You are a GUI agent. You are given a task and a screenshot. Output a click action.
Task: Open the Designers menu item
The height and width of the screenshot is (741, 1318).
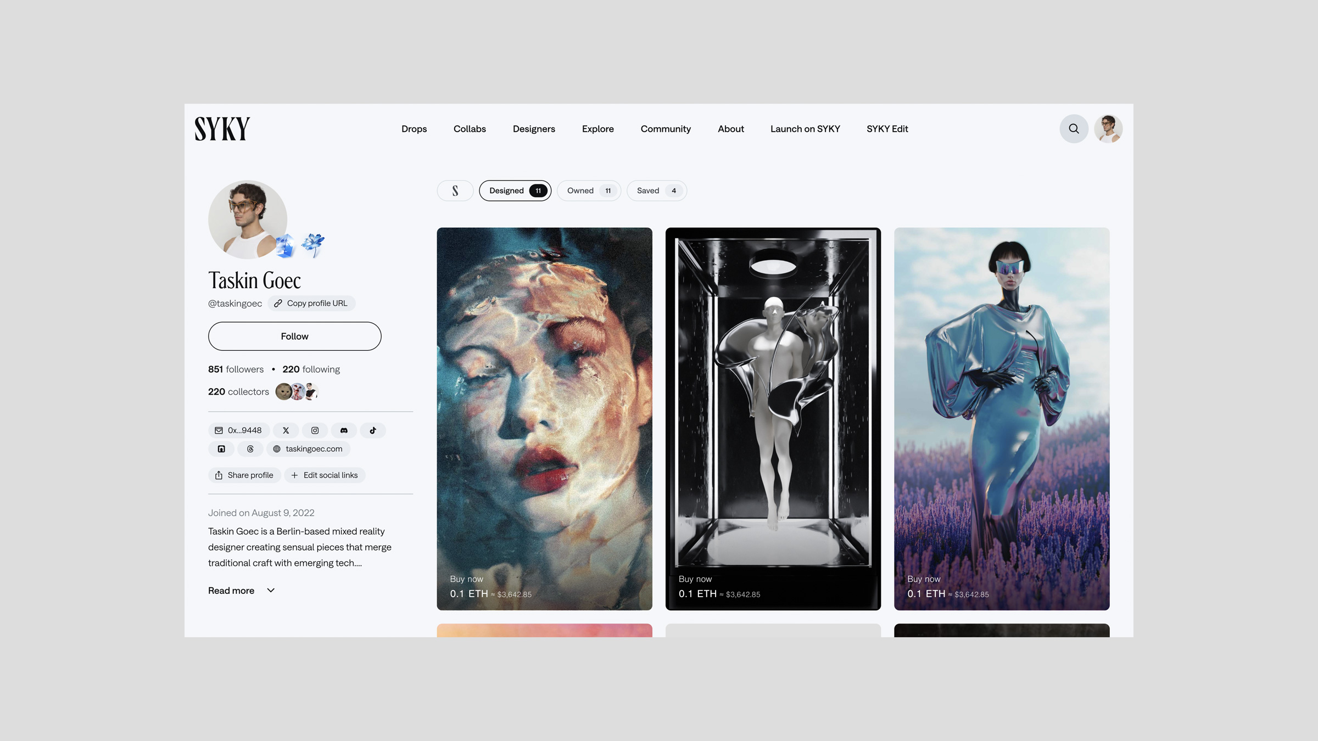(534, 128)
